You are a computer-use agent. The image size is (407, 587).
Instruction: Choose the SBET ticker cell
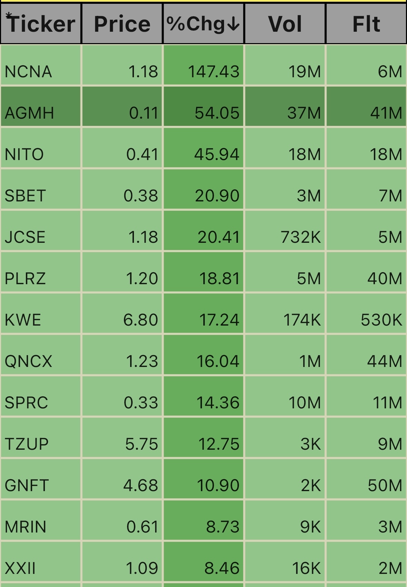coord(41,189)
